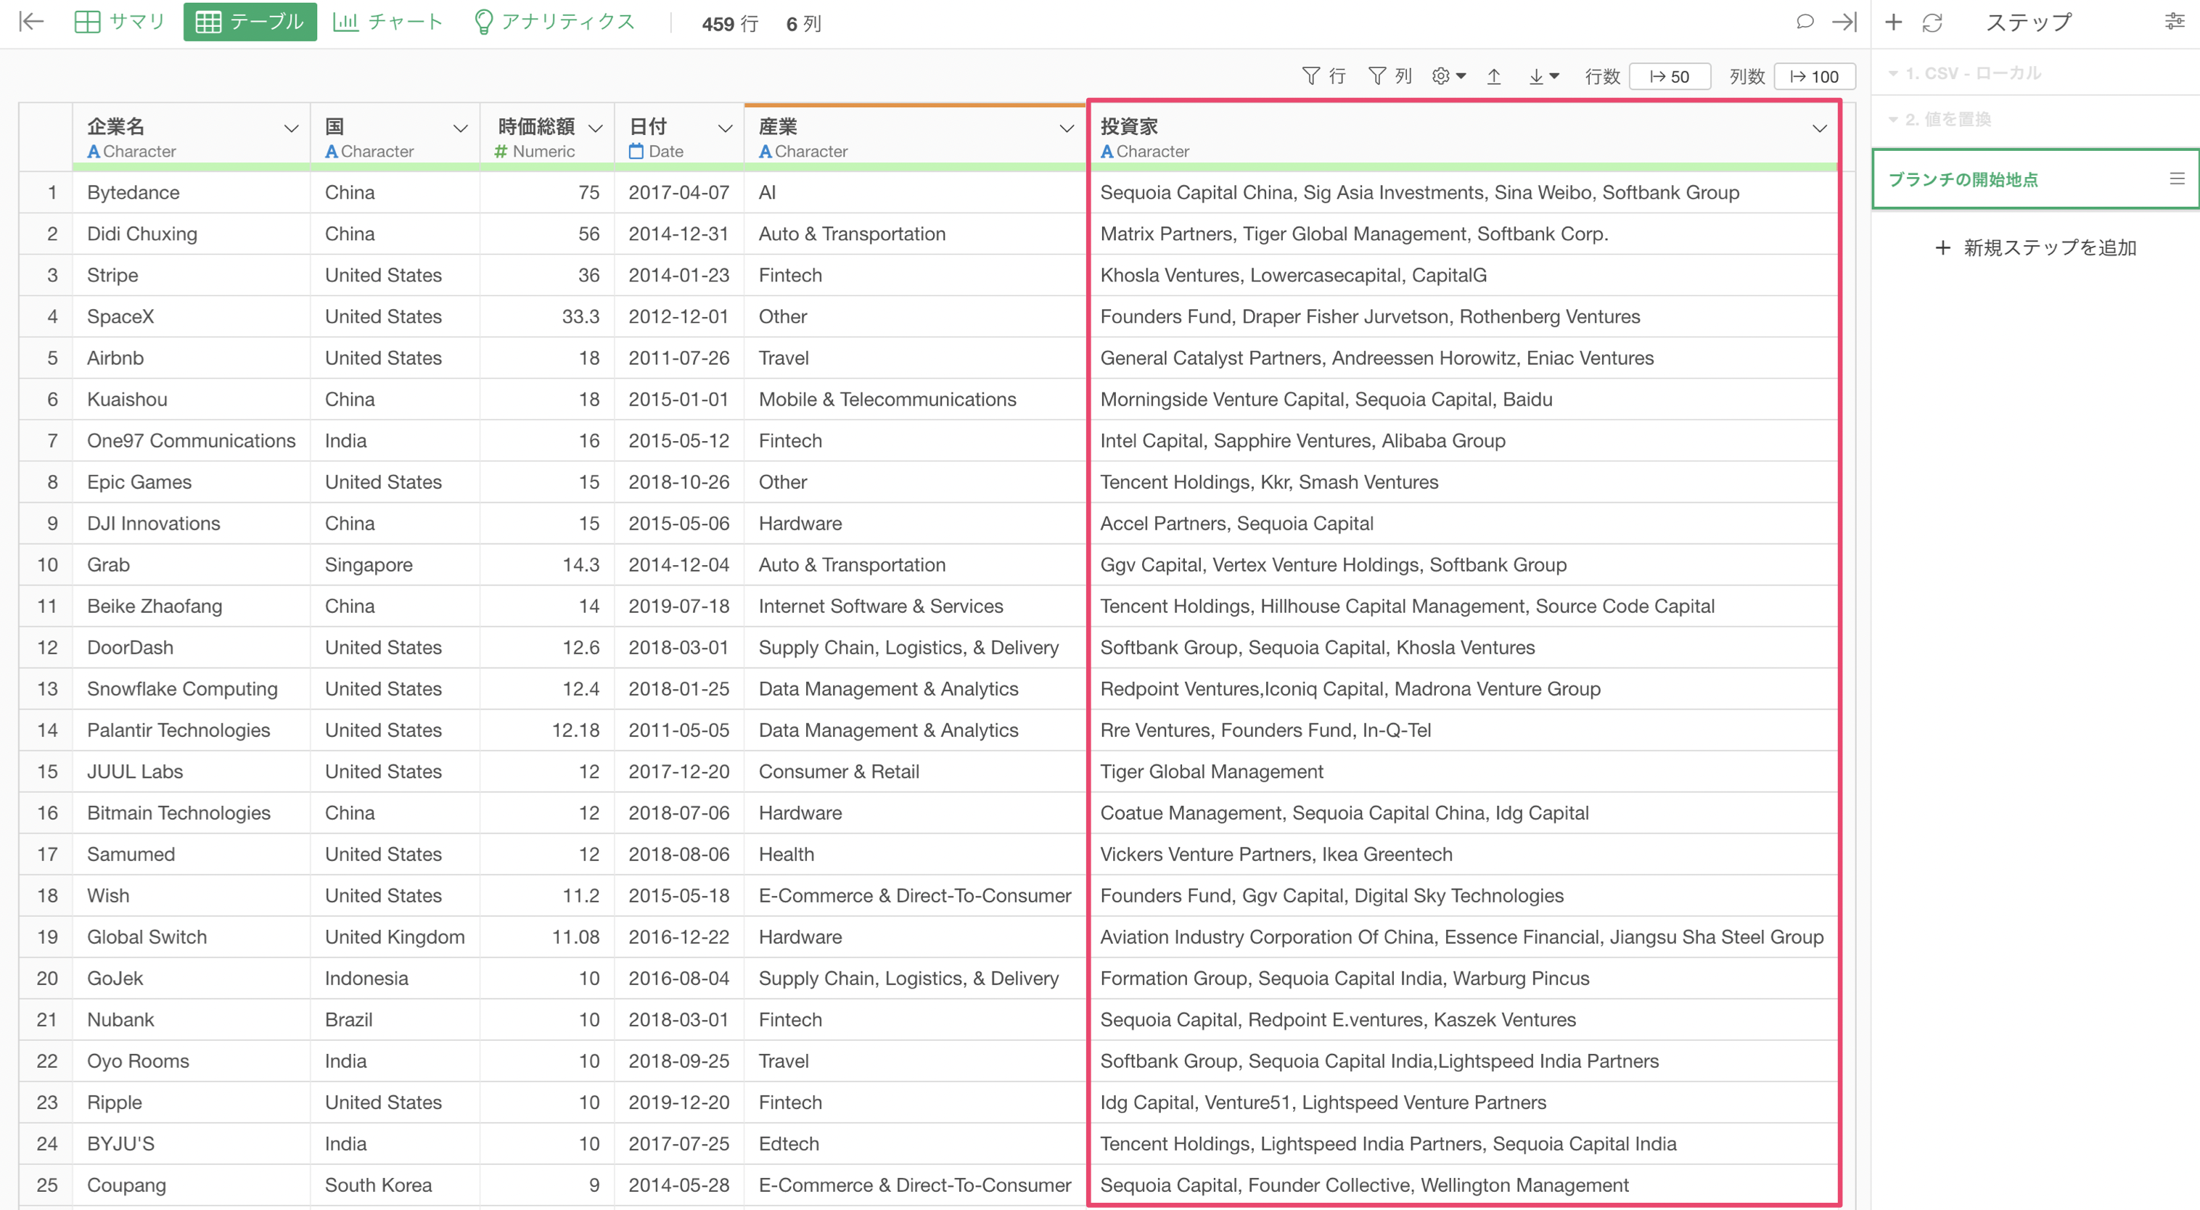
Task: Open the 企業名 column menu
Action: pyautogui.click(x=291, y=128)
